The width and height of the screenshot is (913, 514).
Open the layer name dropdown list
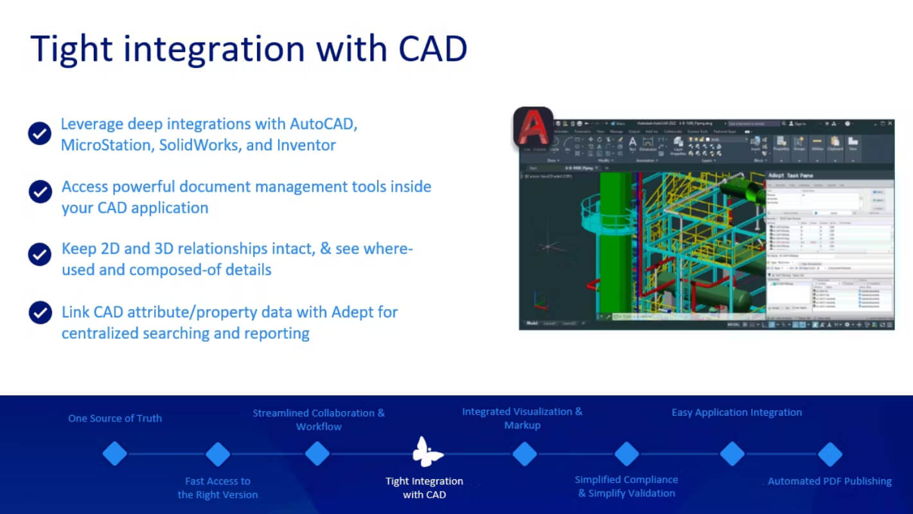click(x=719, y=139)
